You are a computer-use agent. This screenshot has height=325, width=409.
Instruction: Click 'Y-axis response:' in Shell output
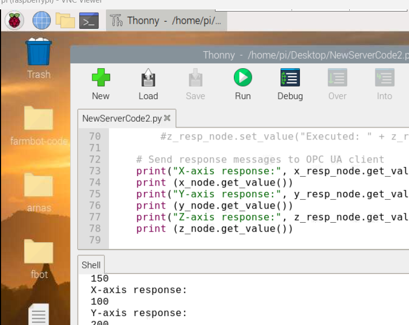(139, 313)
